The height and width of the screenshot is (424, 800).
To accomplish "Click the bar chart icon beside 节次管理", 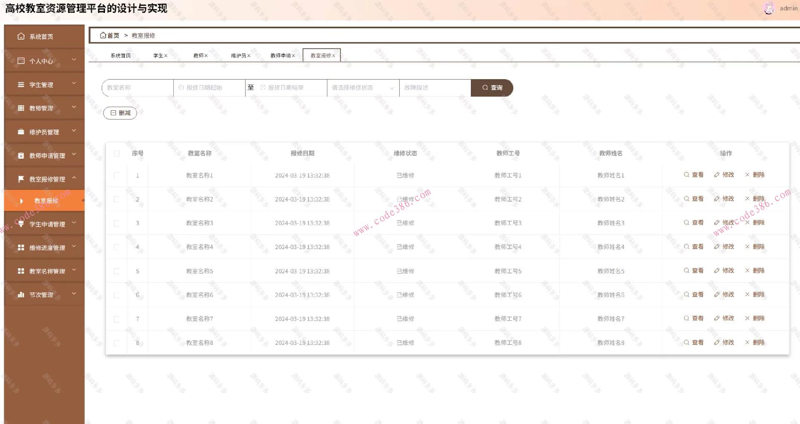I will coord(21,294).
